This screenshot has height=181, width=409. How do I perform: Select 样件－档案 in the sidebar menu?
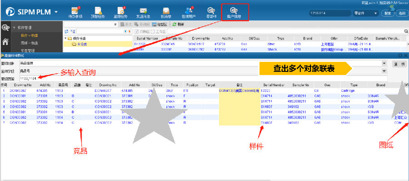(30, 35)
